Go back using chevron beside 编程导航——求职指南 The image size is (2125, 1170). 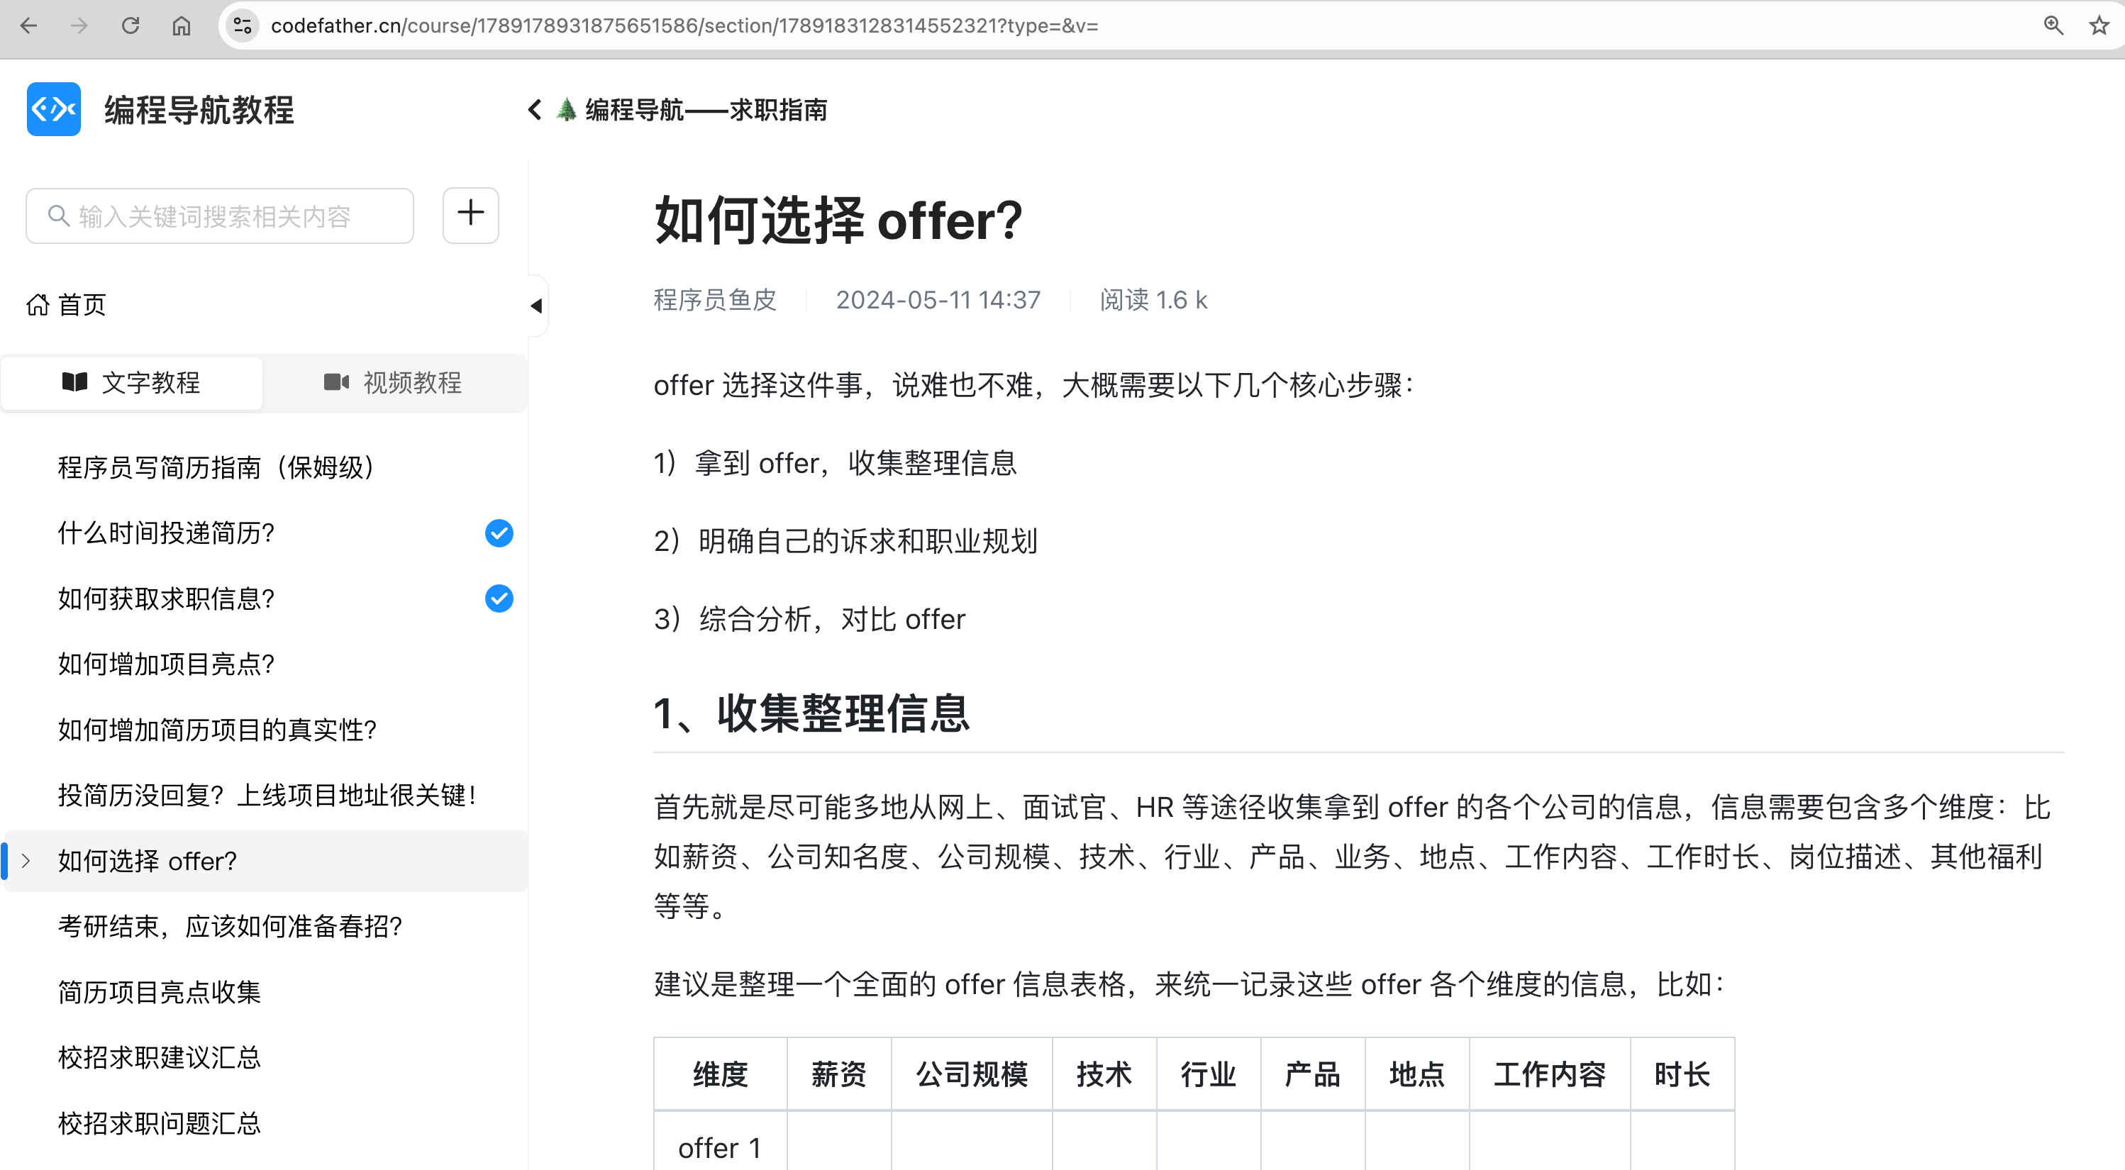(x=535, y=110)
